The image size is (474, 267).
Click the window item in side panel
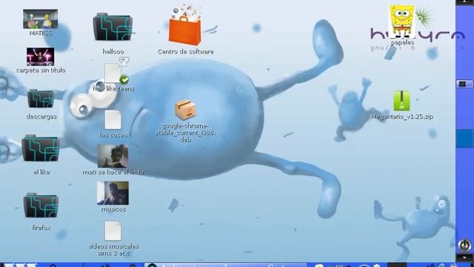coord(464,84)
